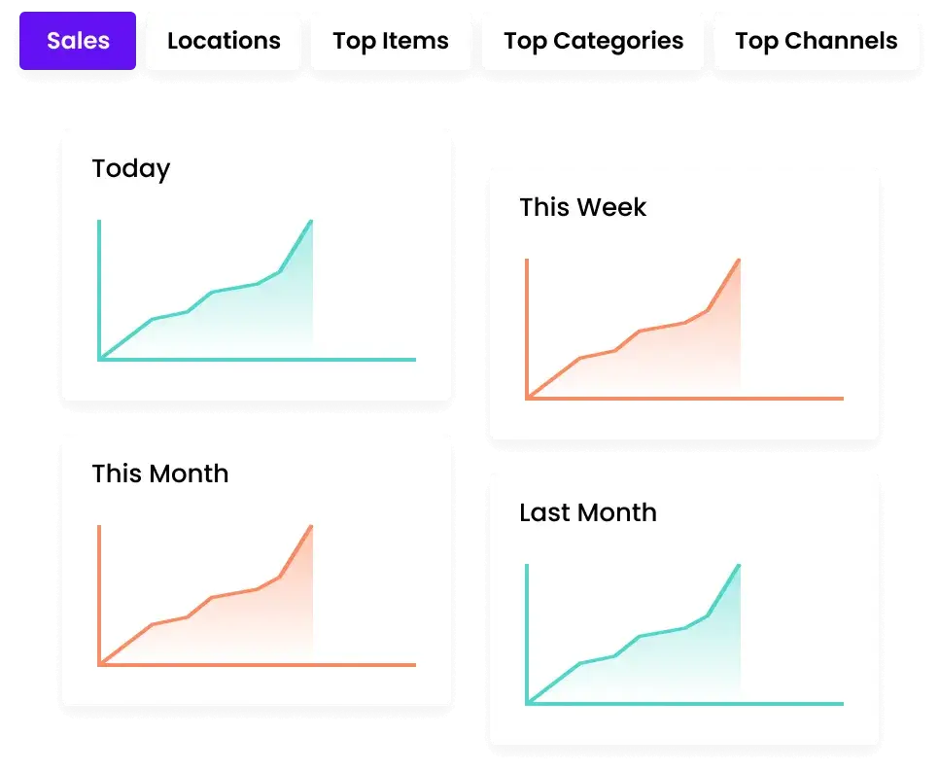The width and height of the screenshot is (939, 772).
Task: Open the Top Channels tab
Action: pos(817,41)
